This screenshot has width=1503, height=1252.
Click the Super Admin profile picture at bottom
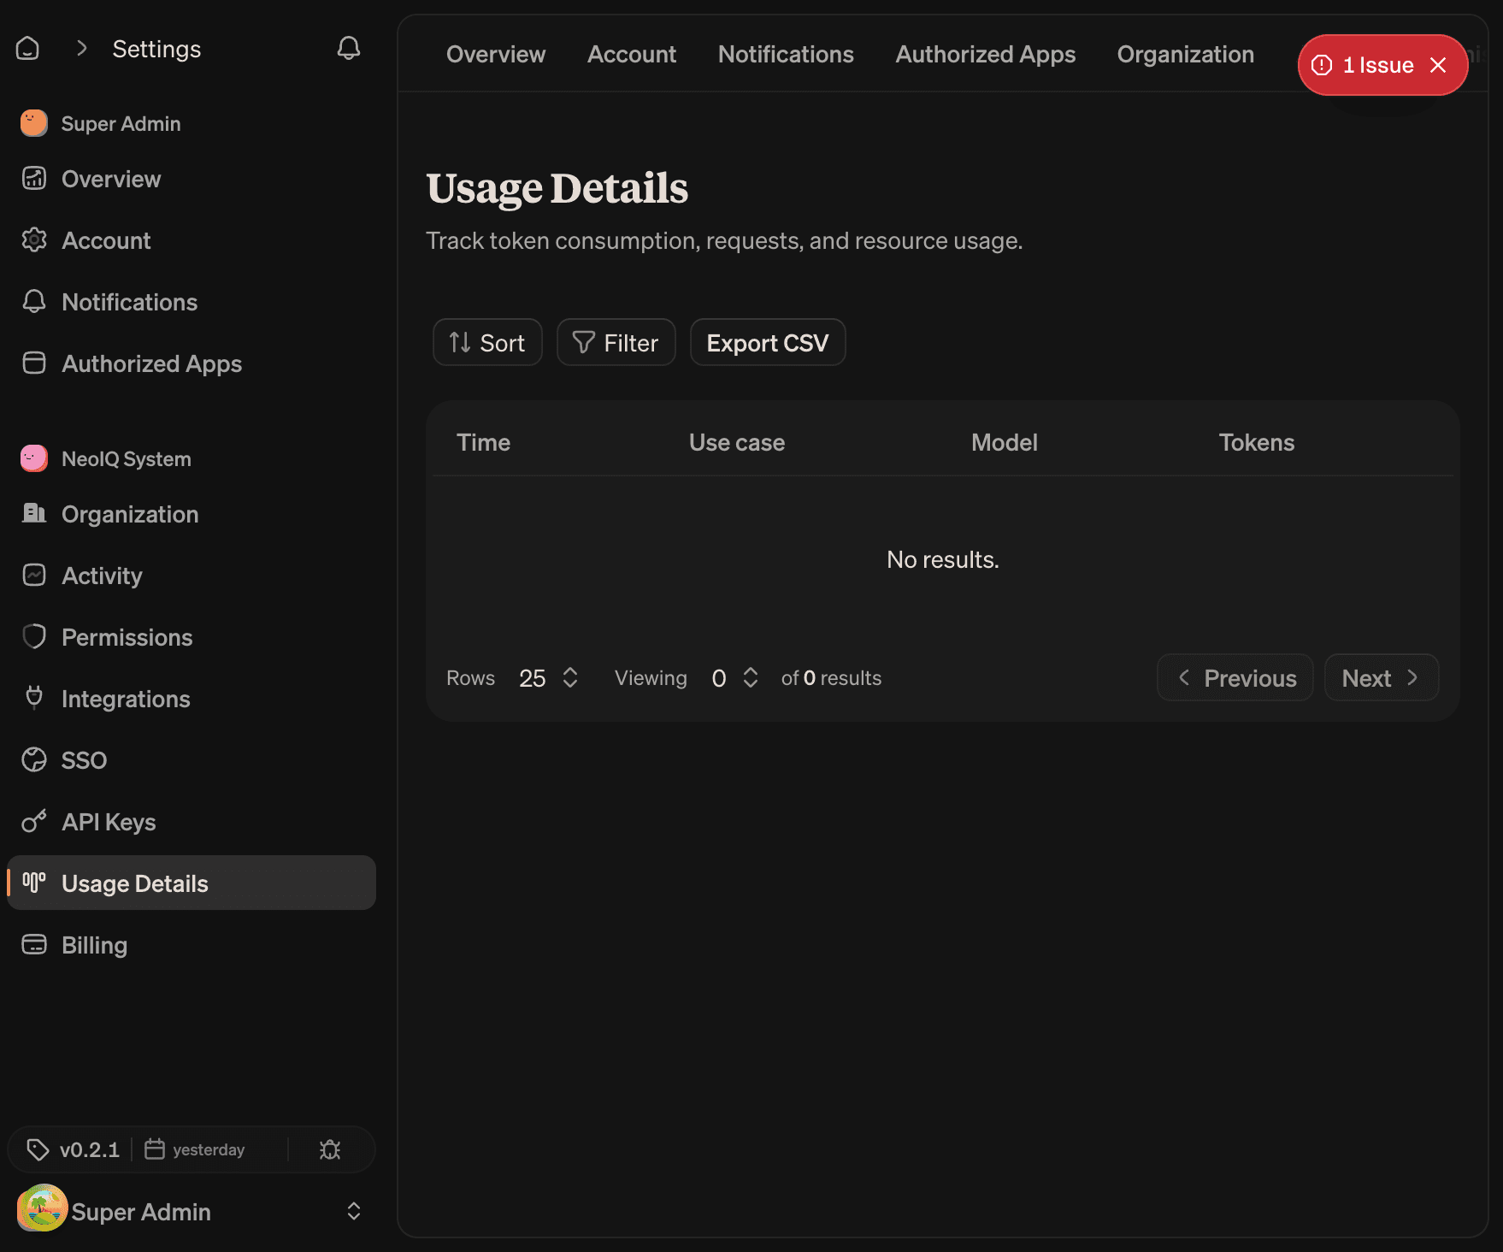[43, 1208]
